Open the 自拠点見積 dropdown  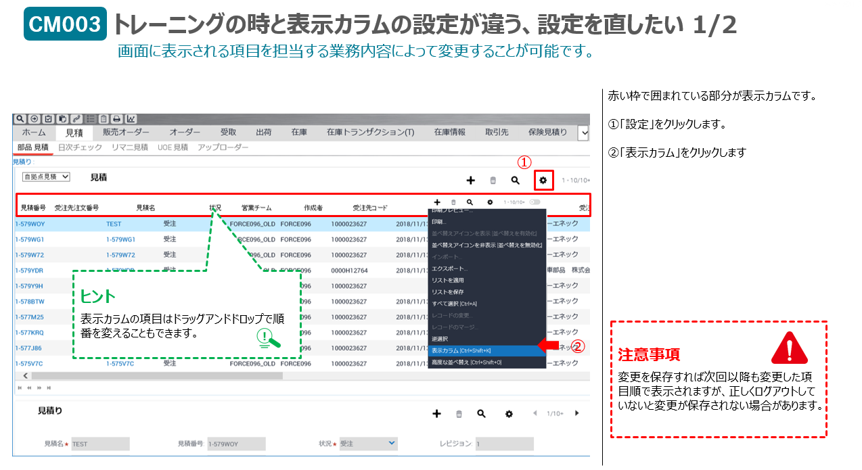[x=46, y=177]
